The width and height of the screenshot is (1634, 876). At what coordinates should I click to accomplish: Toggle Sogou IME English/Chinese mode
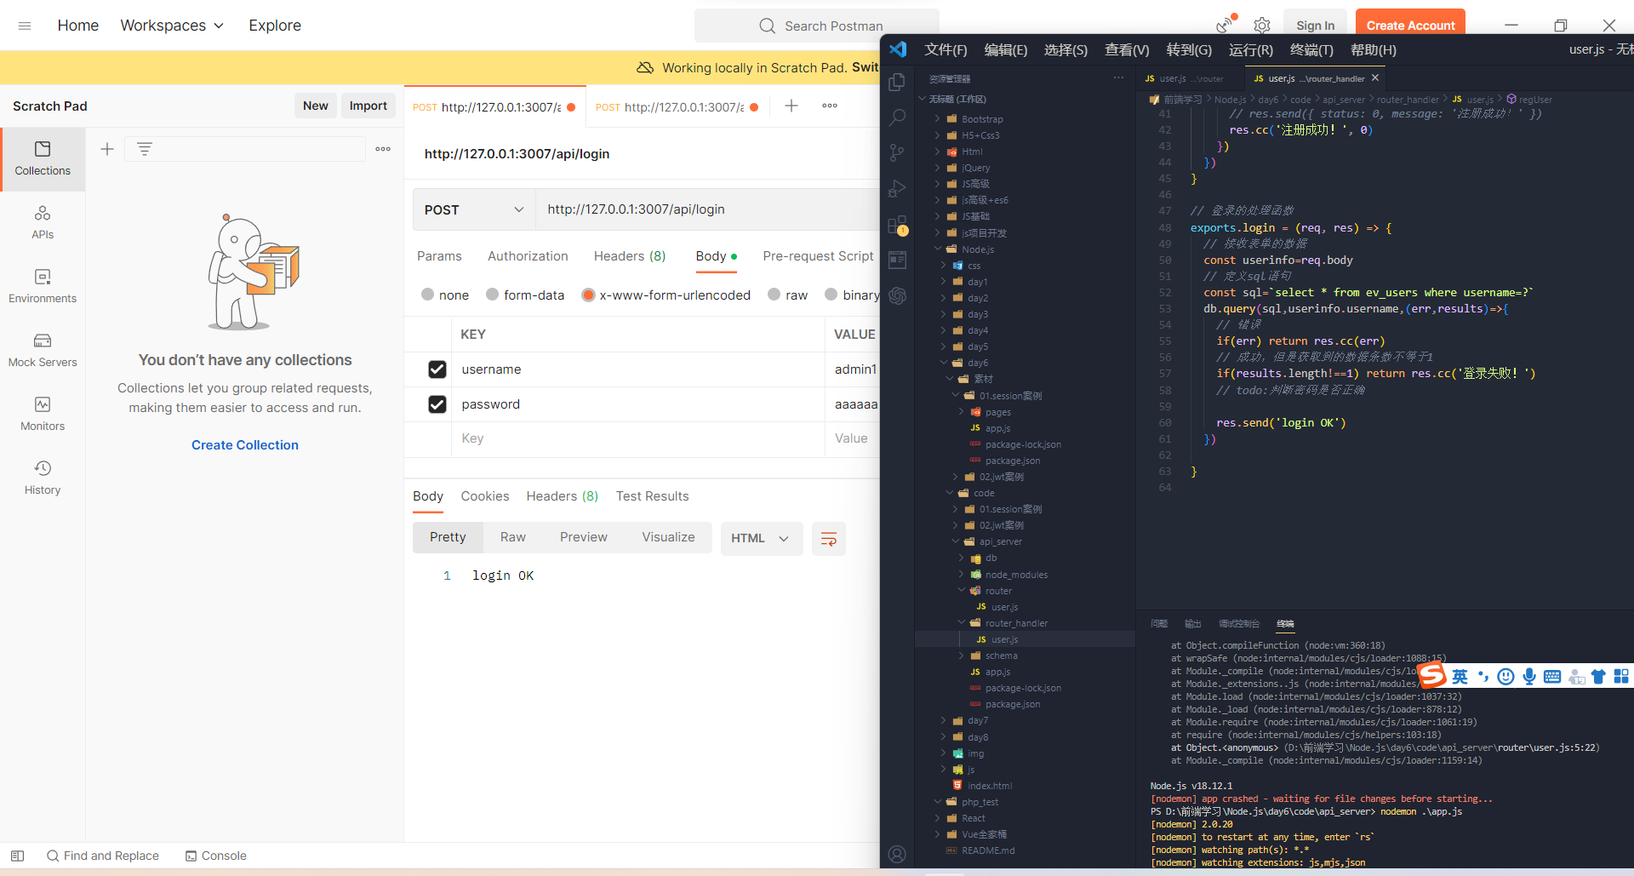[1460, 677]
